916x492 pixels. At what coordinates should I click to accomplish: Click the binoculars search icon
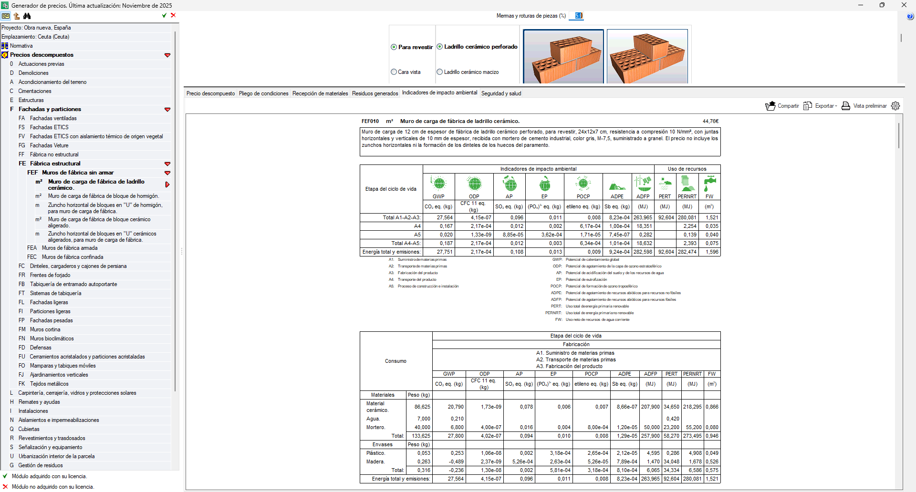[x=27, y=16]
